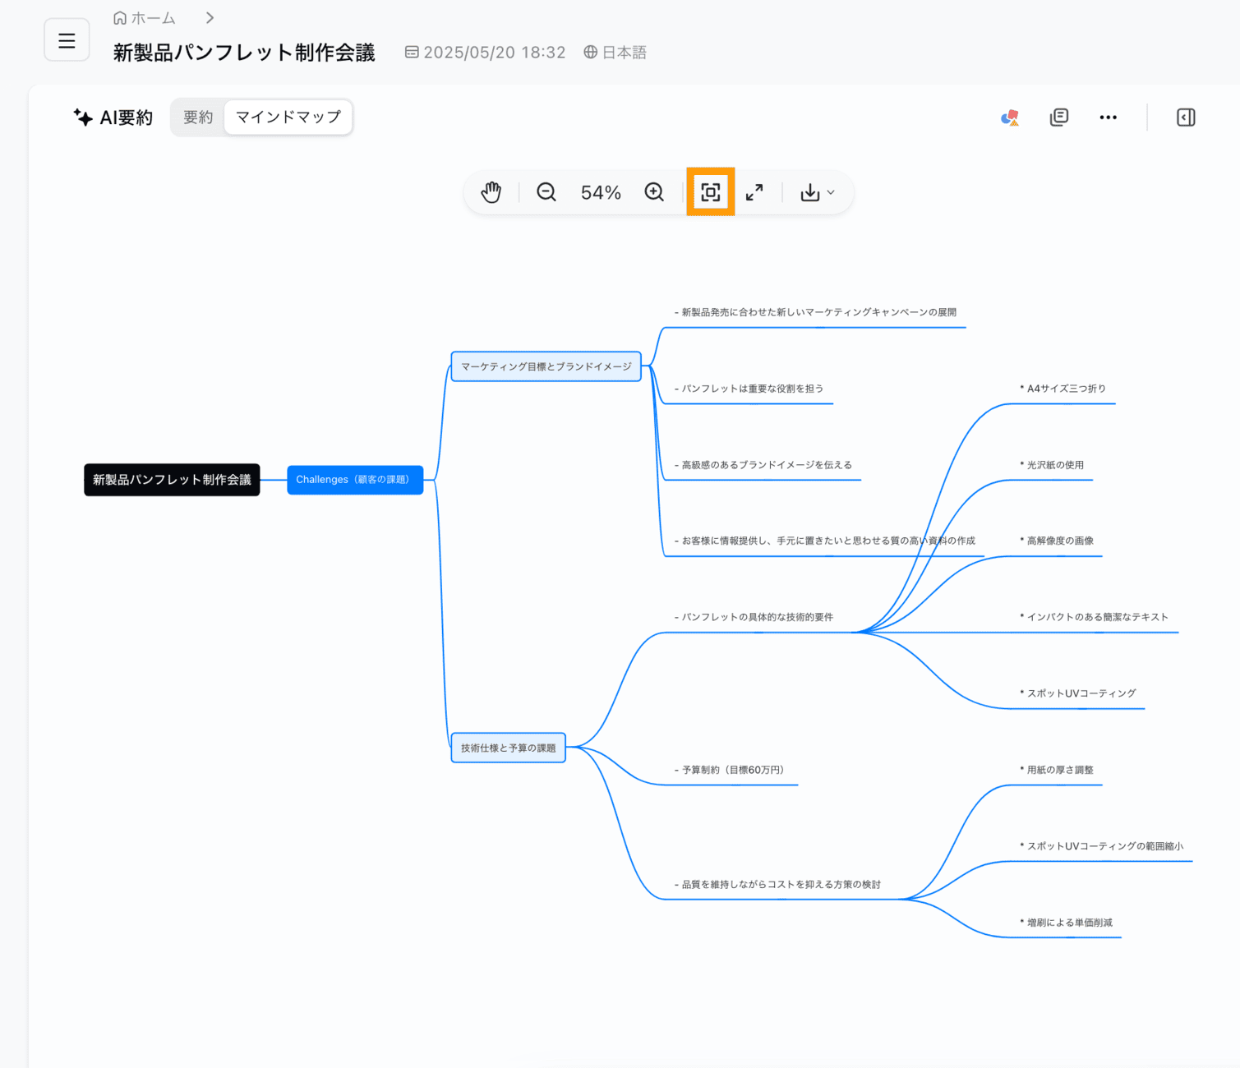Click the colorful shapes icon

(x=1010, y=117)
